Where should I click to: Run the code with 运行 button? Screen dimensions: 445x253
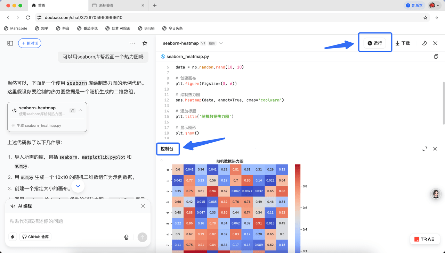pos(375,43)
